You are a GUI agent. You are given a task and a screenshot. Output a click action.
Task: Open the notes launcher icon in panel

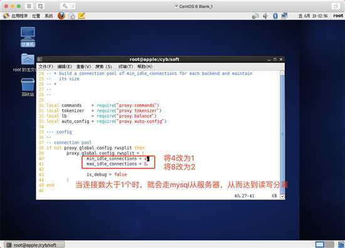[81, 16]
